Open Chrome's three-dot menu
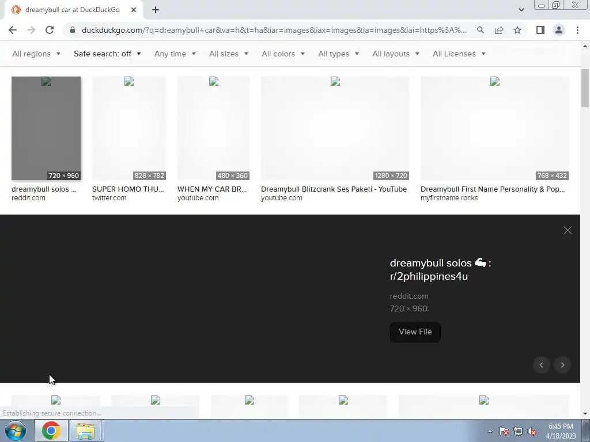 coord(577,30)
